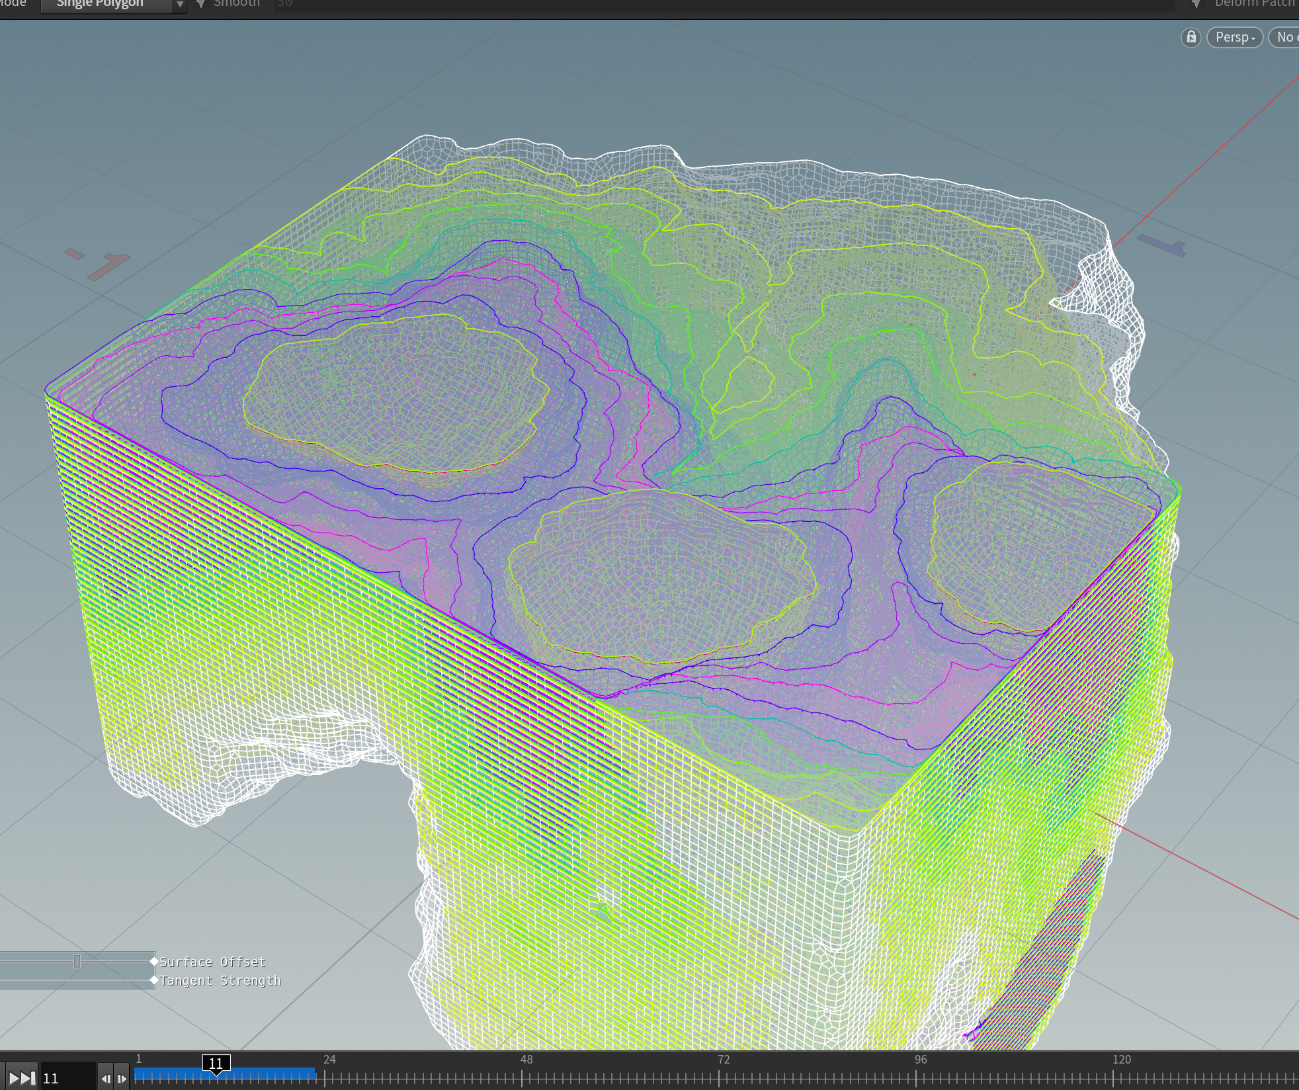Click the frame 11 playhead marker
The width and height of the screenshot is (1299, 1090).
point(216,1064)
